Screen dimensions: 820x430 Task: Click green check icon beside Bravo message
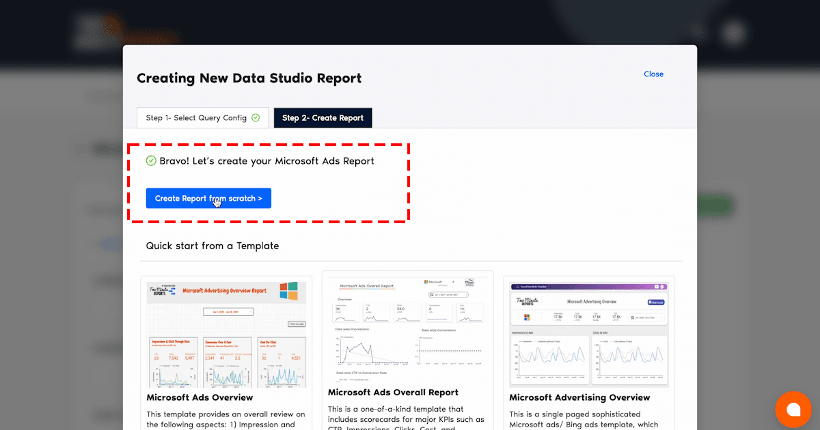click(151, 161)
